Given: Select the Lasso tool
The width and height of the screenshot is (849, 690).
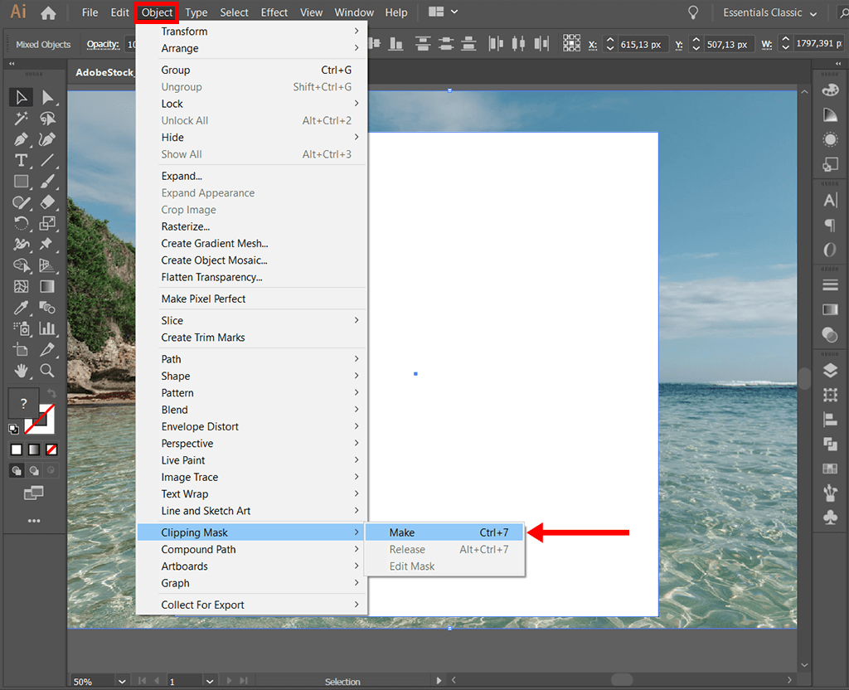Looking at the screenshot, I should click(x=47, y=119).
